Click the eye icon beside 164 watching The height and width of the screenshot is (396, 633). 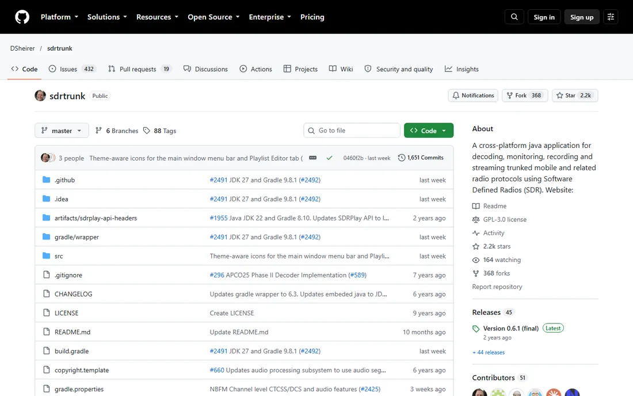[x=476, y=260]
